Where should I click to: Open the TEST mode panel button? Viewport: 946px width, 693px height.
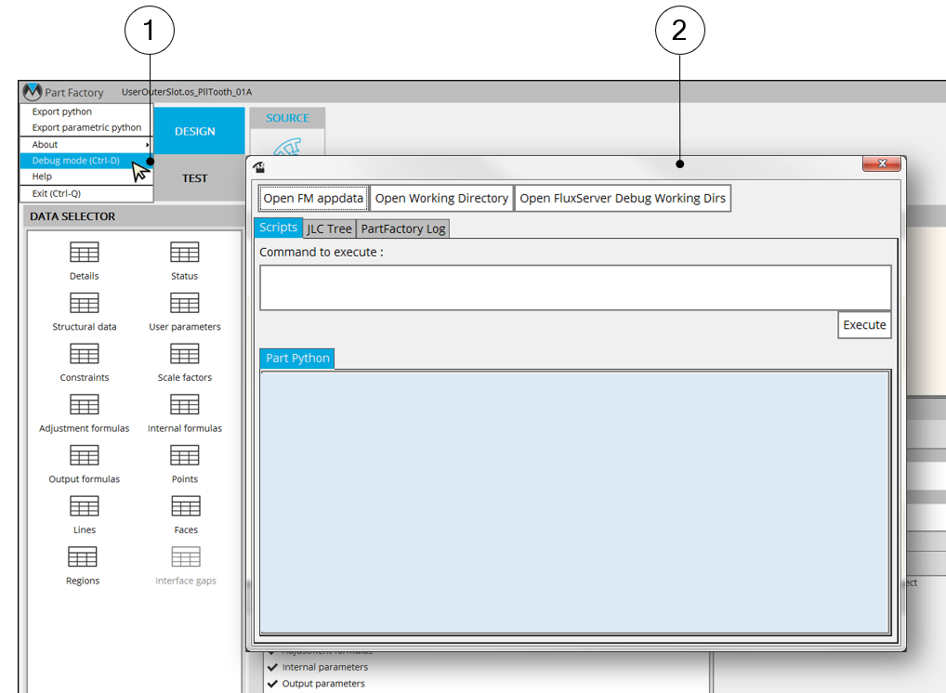tap(194, 178)
